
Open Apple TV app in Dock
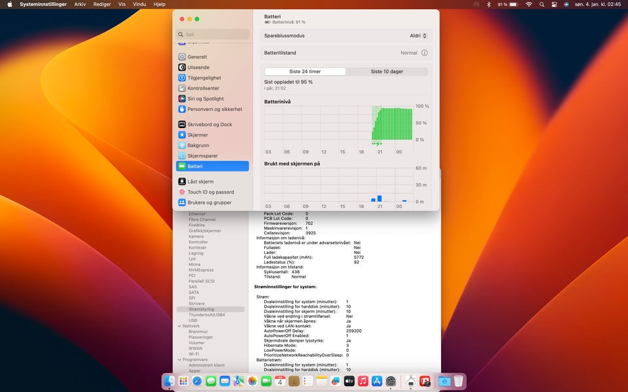point(349,381)
